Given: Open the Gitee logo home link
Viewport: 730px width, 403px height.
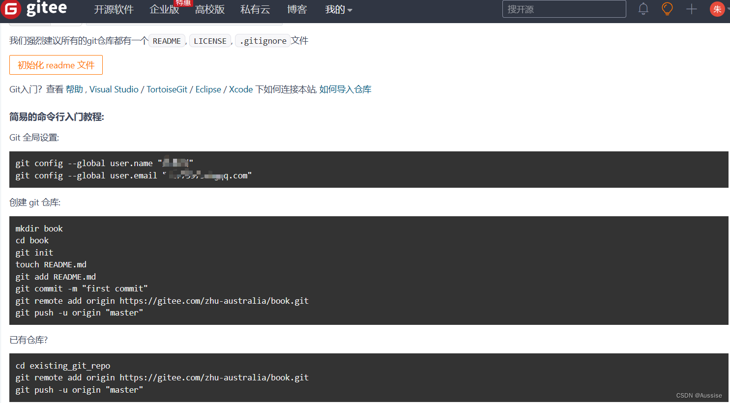Looking at the screenshot, I should click(33, 9).
